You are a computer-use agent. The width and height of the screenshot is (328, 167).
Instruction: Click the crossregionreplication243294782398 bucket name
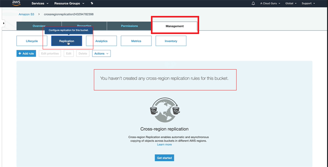point(69,14)
